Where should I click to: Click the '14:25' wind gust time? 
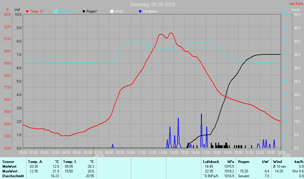[x=279, y=172]
